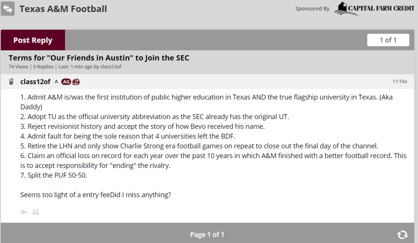The width and height of the screenshot is (418, 243).
Task: Open the '1 of 1' page selector
Action: pos(388,40)
